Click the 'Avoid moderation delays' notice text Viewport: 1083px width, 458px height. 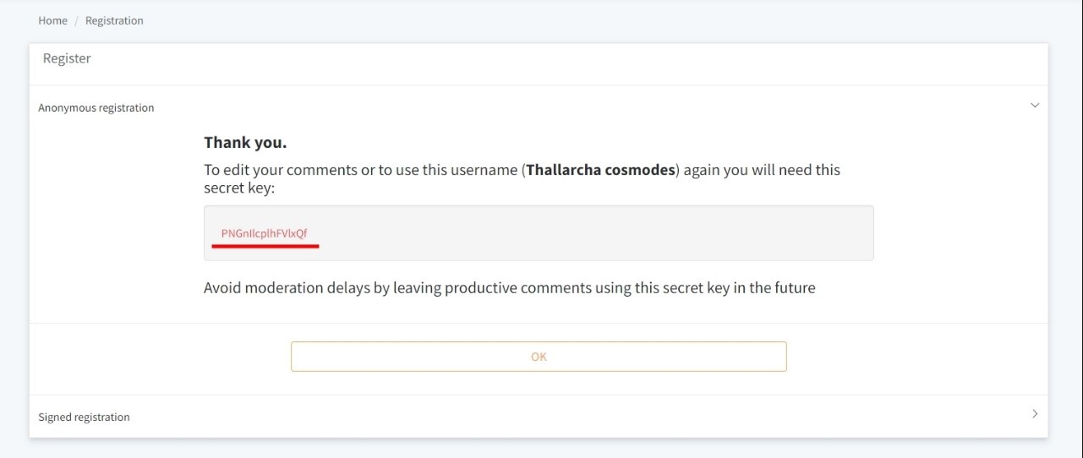pos(509,288)
